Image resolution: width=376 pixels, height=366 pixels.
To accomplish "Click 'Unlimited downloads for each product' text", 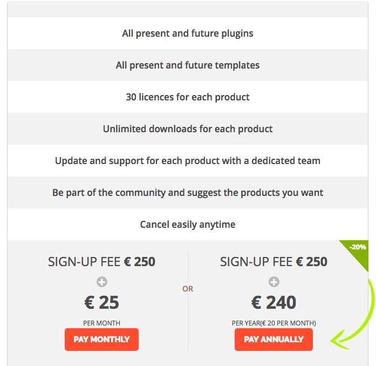I will (x=188, y=129).
